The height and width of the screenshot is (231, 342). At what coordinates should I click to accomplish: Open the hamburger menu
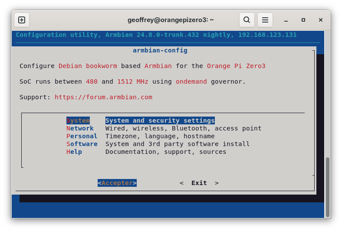[x=265, y=20]
